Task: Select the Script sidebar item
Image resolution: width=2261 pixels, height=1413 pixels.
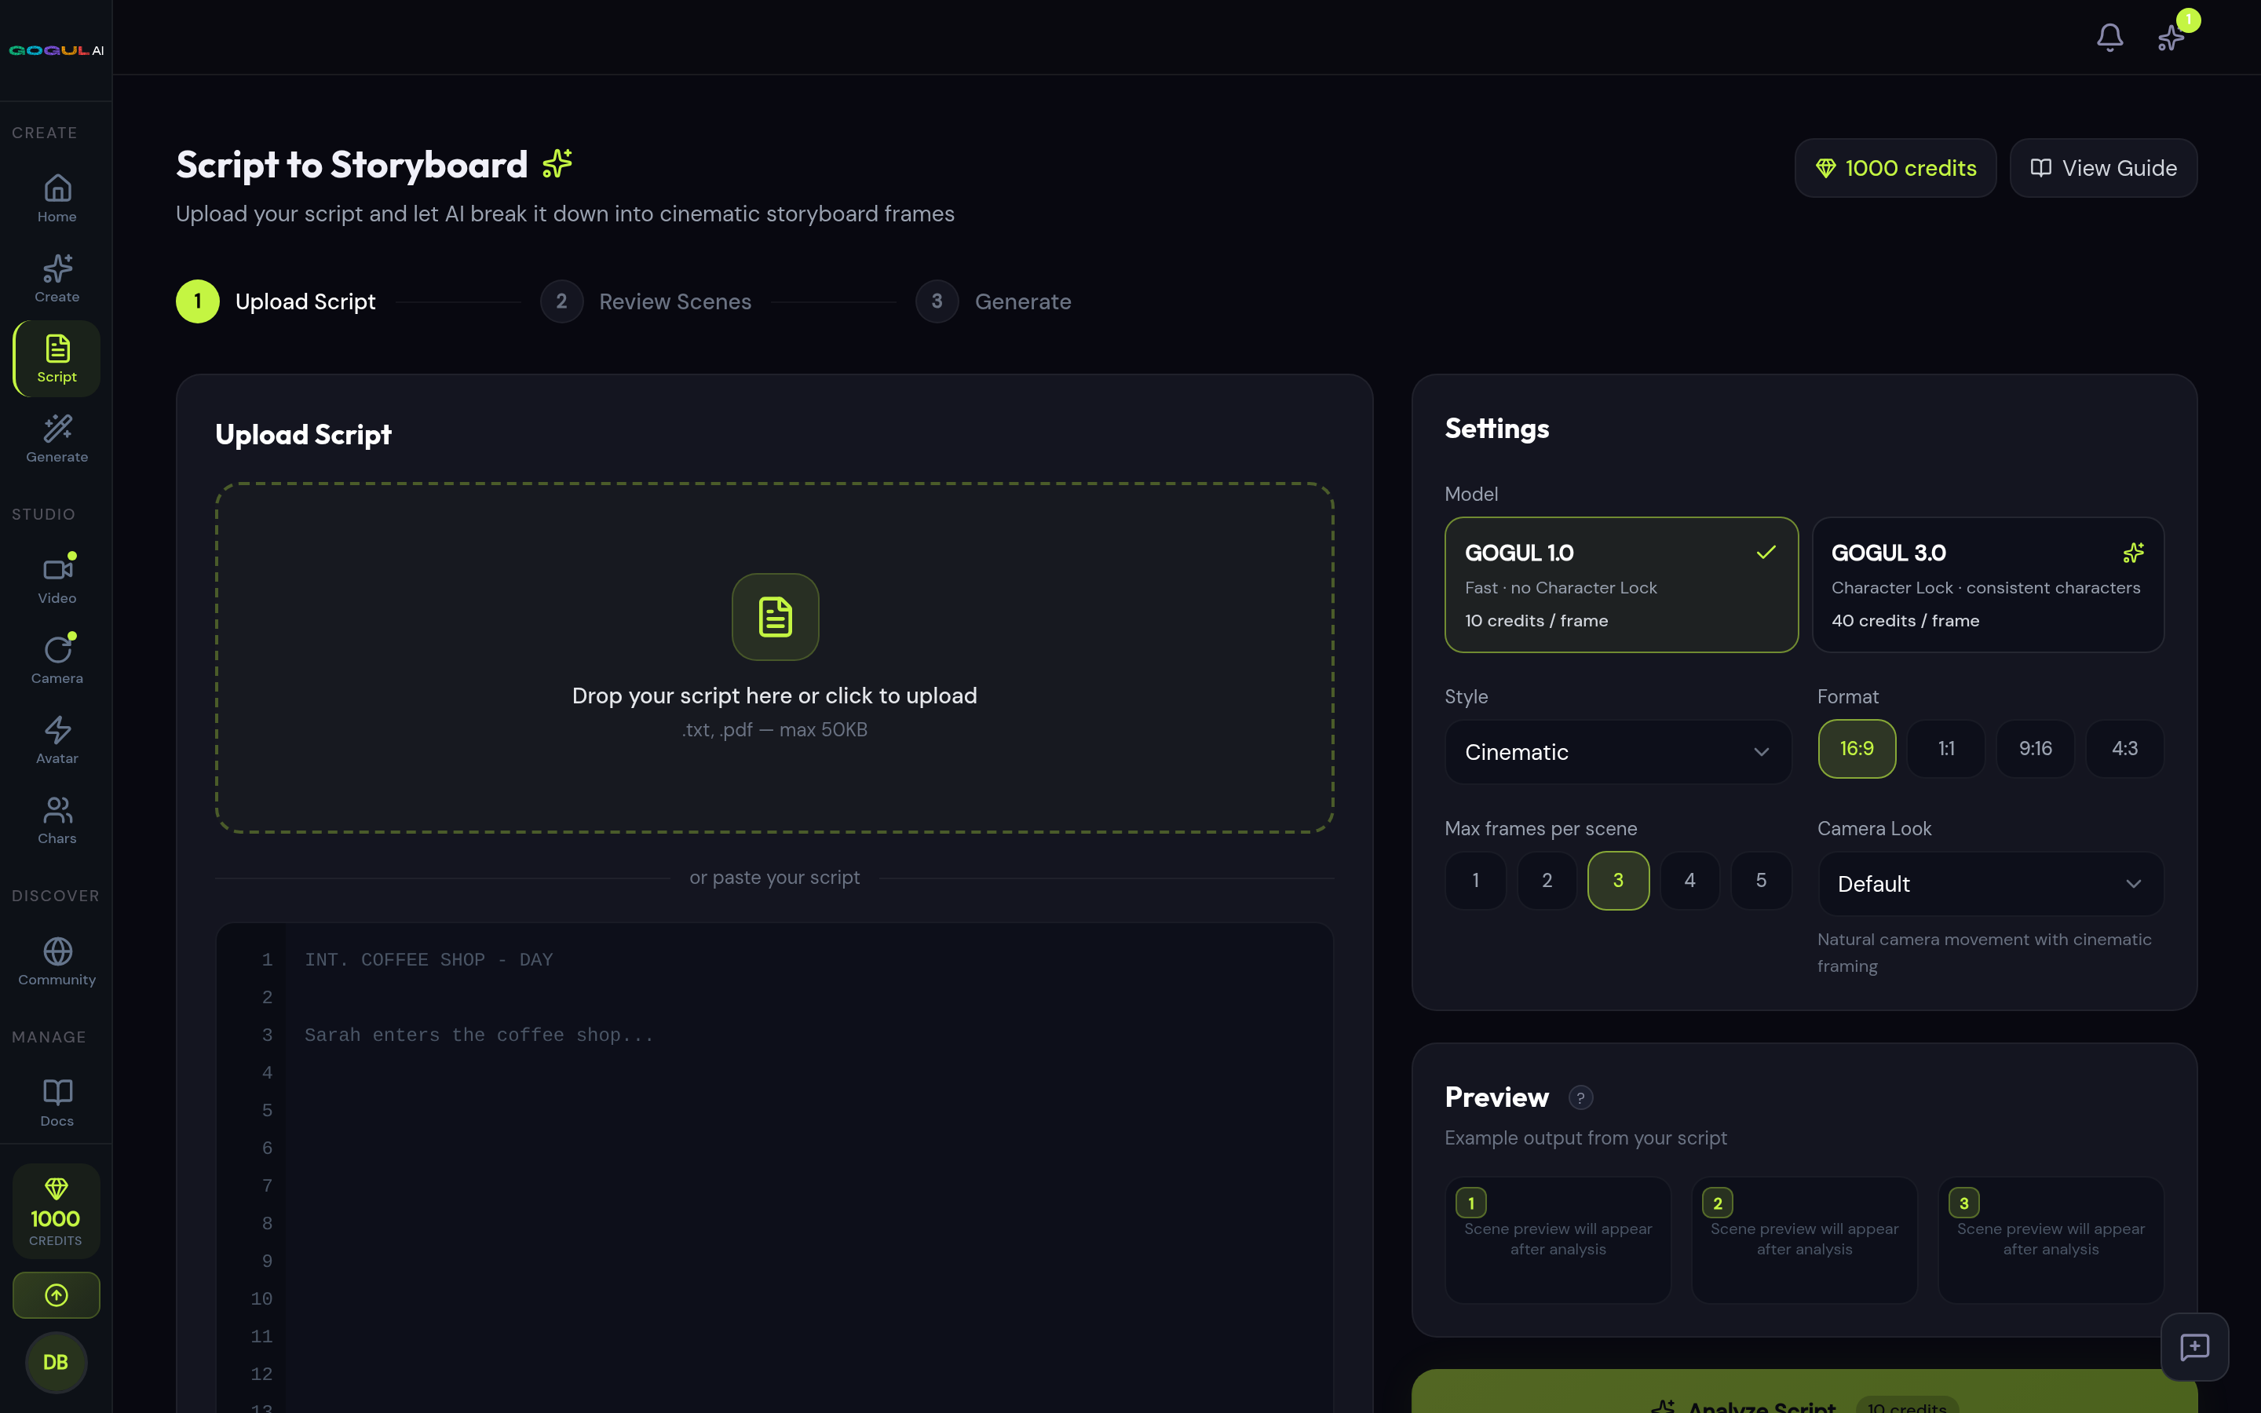Action: tap(57, 359)
